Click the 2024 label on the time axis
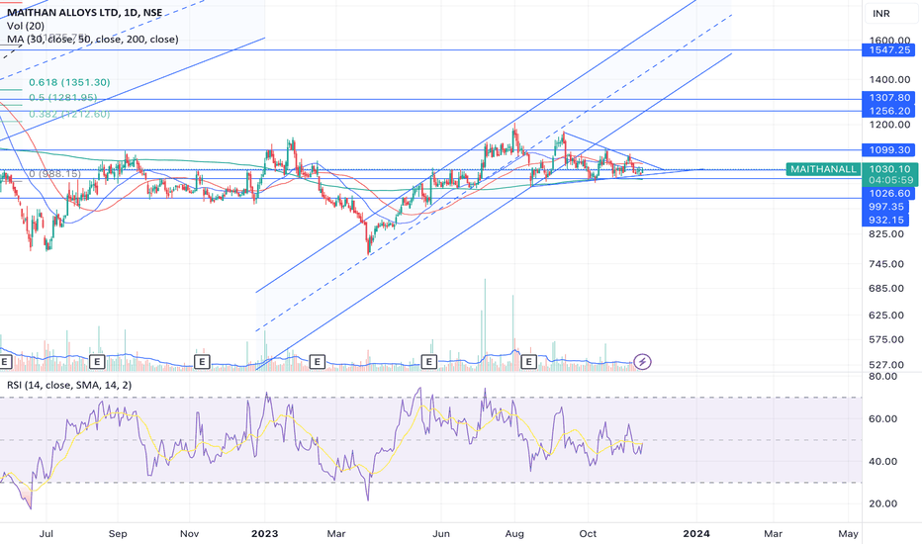Viewport: 922px width, 544px height. [x=696, y=534]
